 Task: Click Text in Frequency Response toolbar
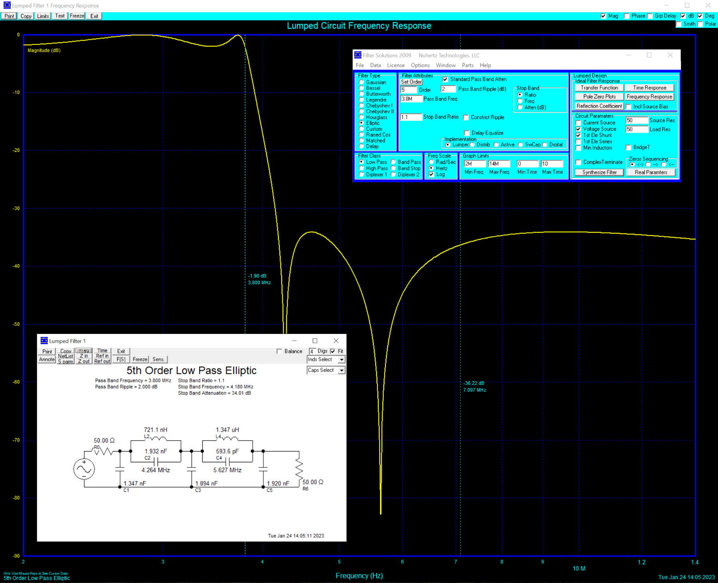[x=60, y=16]
